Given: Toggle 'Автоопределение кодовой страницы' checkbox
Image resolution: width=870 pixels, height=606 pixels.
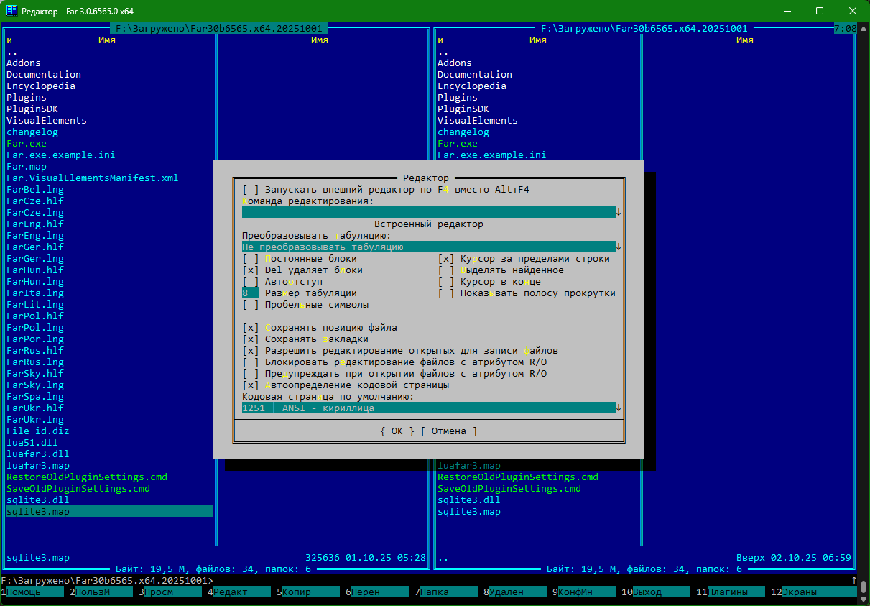Looking at the screenshot, I should [x=251, y=385].
